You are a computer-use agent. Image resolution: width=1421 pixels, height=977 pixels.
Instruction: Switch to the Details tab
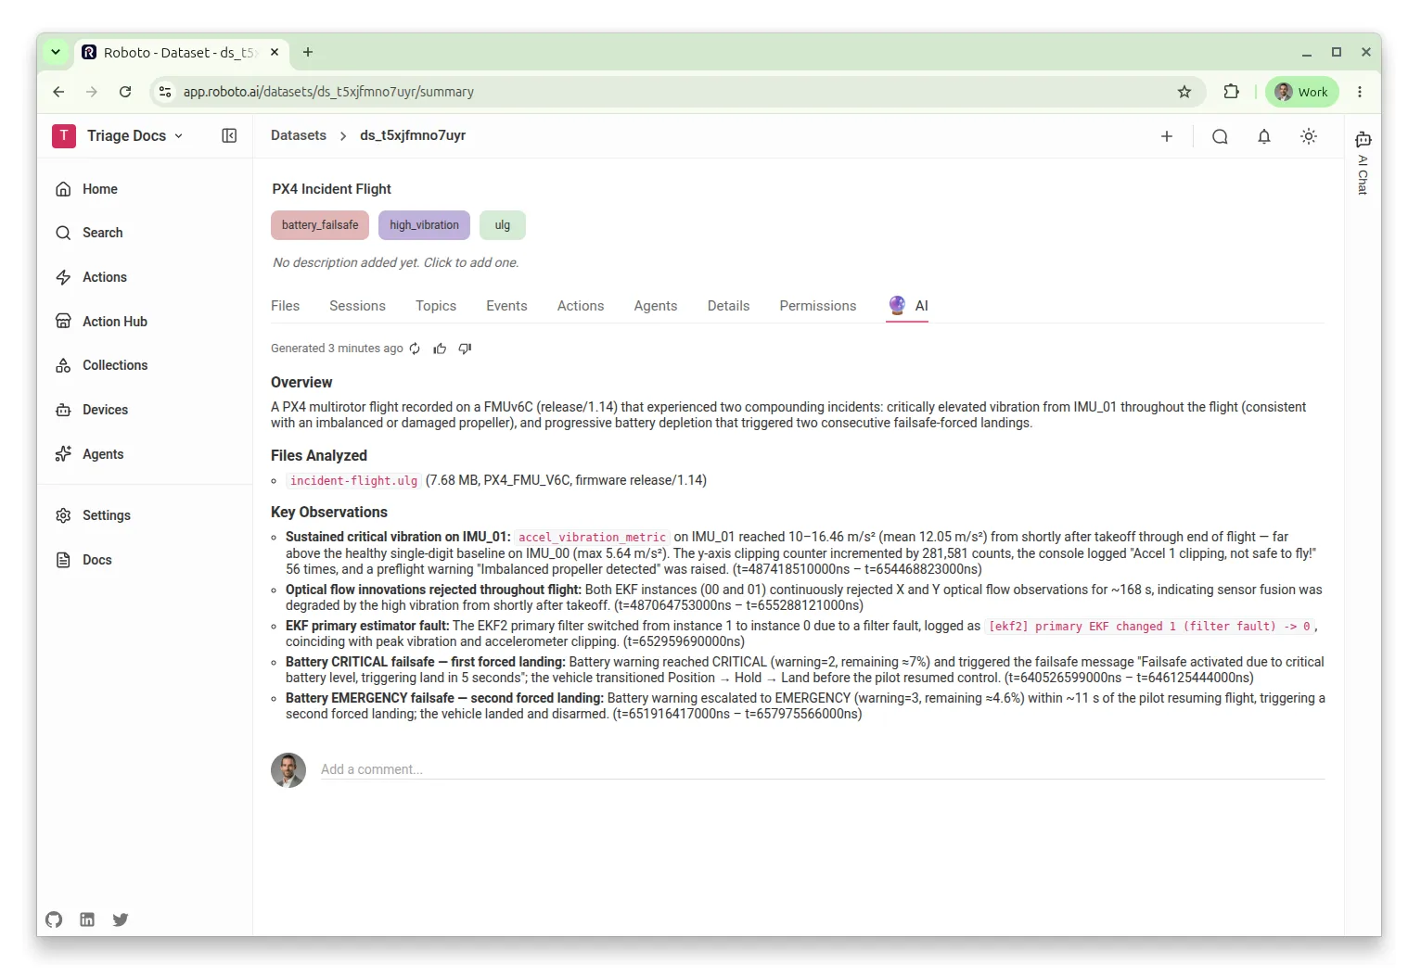[x=728, y=306]
